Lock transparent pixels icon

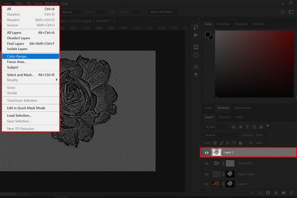coord(215,143)
